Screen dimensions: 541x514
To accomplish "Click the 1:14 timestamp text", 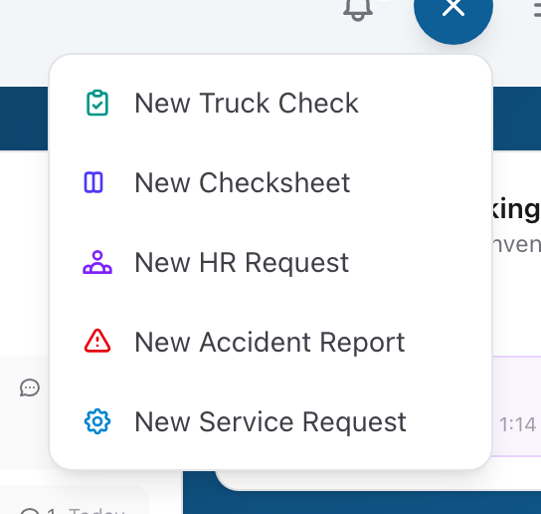I will point(517,424).
